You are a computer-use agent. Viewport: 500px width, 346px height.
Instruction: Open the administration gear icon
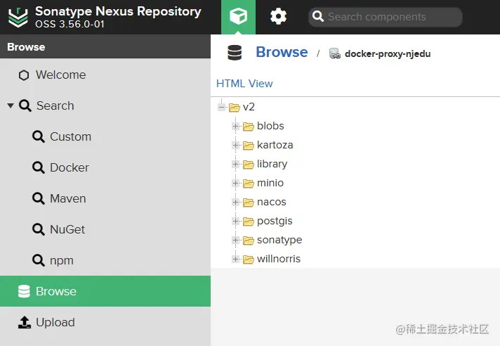(278, 17)
